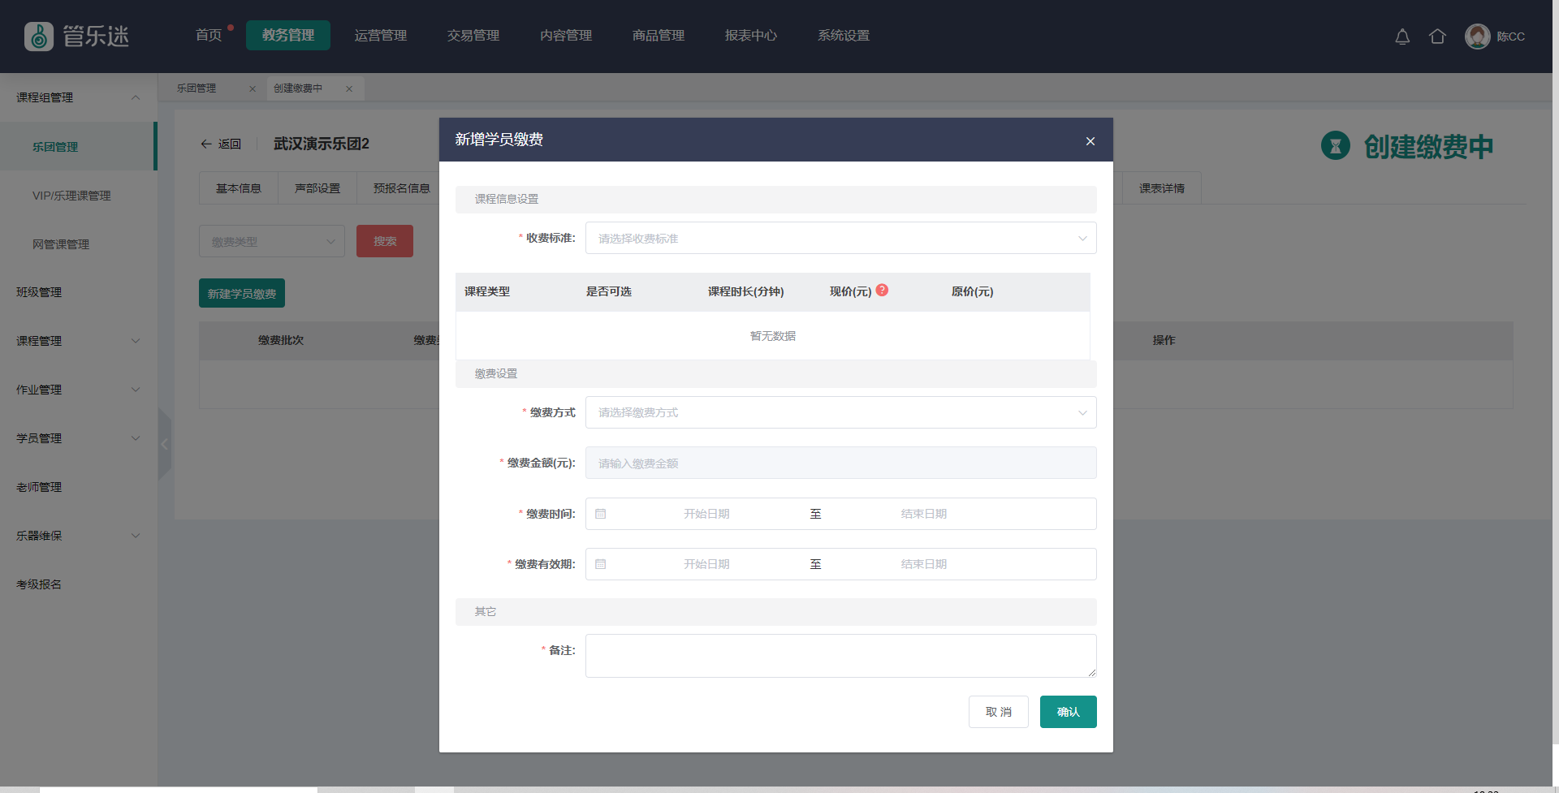The height and width of the screenshot is (793, 1559).
Task: Click the notification bell icon
Action: pyautogui.click(x=1402, y=37)
